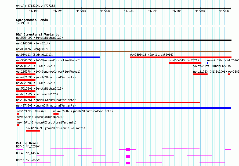Click the 44727k ruler position
This screenshot has height=166, width=239.
tap(224, 11)
